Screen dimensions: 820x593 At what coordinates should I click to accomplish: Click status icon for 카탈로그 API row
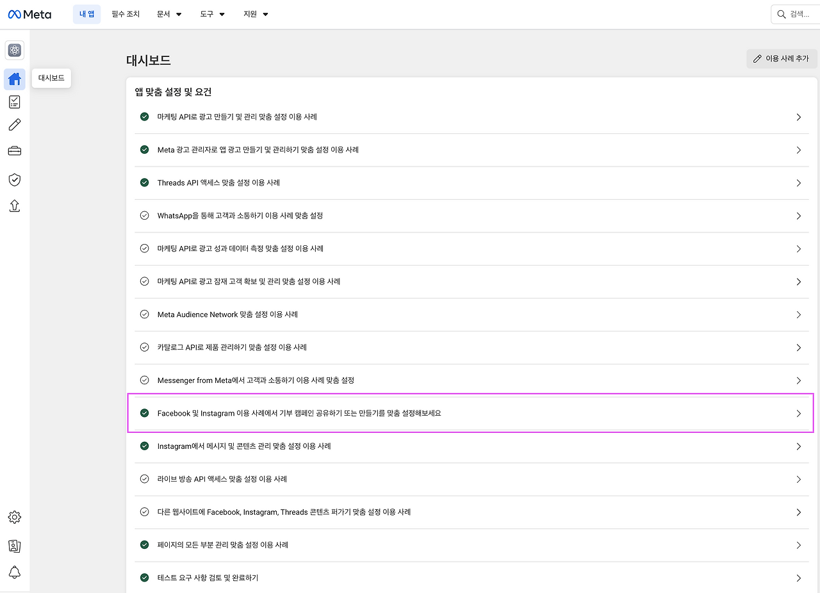tap(145, 347)
